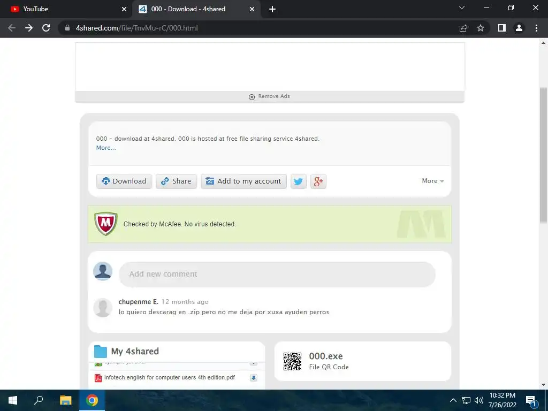Click Remove Ads link
The height and width of the screenshot is (411, 548).
click(x=270, y=96)
